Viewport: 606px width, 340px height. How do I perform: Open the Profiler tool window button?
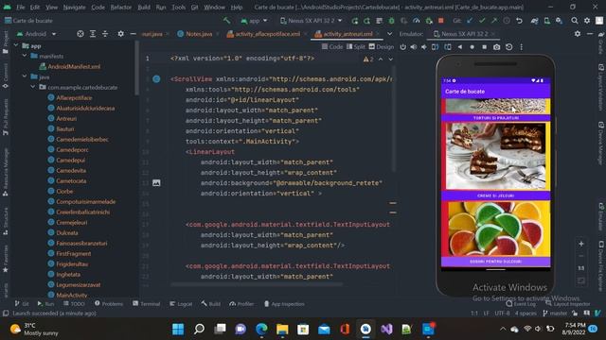tap(241, 304)
